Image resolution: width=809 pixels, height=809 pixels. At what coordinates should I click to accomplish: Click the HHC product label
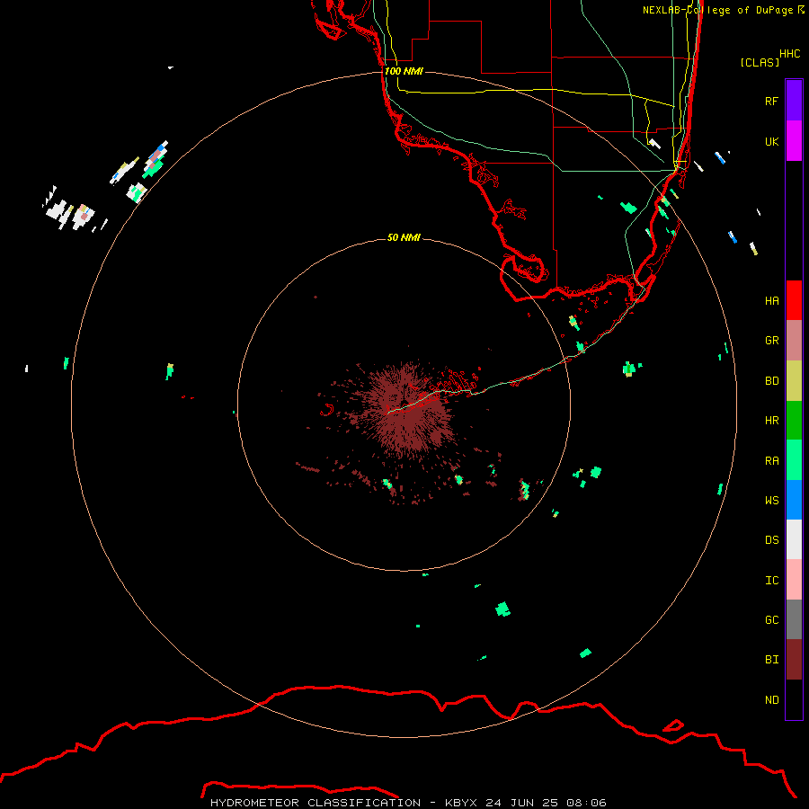(x=789, y=54)
